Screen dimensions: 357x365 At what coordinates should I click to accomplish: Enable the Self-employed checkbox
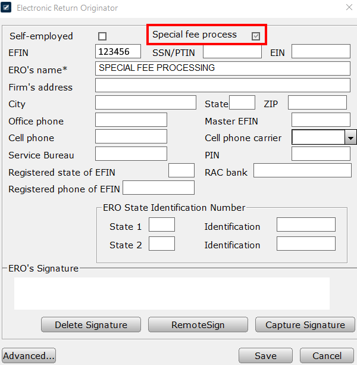102,36
